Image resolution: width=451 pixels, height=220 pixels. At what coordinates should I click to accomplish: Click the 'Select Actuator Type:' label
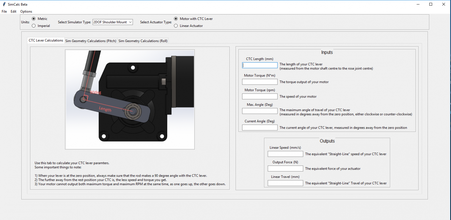156,22
